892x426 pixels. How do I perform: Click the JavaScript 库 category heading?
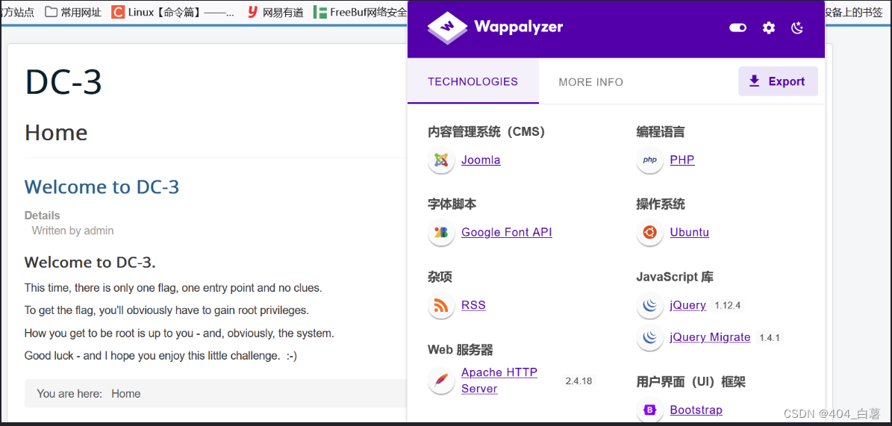[x=675, y=277]
